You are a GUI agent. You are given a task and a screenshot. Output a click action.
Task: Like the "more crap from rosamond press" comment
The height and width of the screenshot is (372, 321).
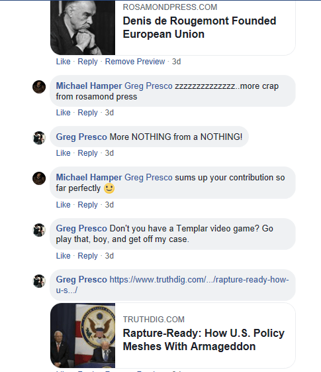pyautogui.click(x=63, y=113)
